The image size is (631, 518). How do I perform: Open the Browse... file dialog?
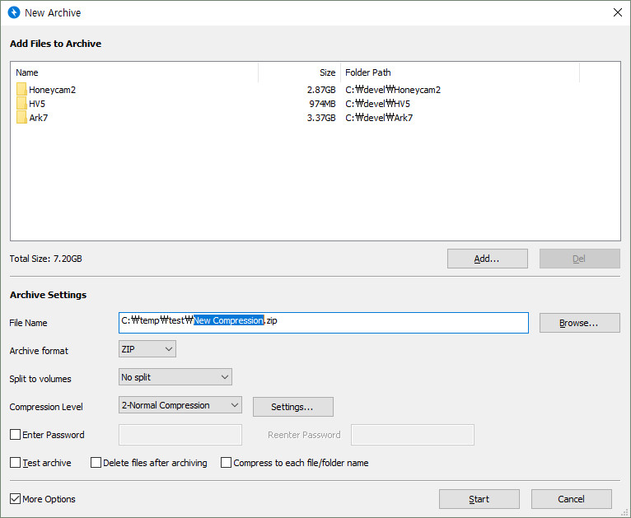[x=579, y=323]
